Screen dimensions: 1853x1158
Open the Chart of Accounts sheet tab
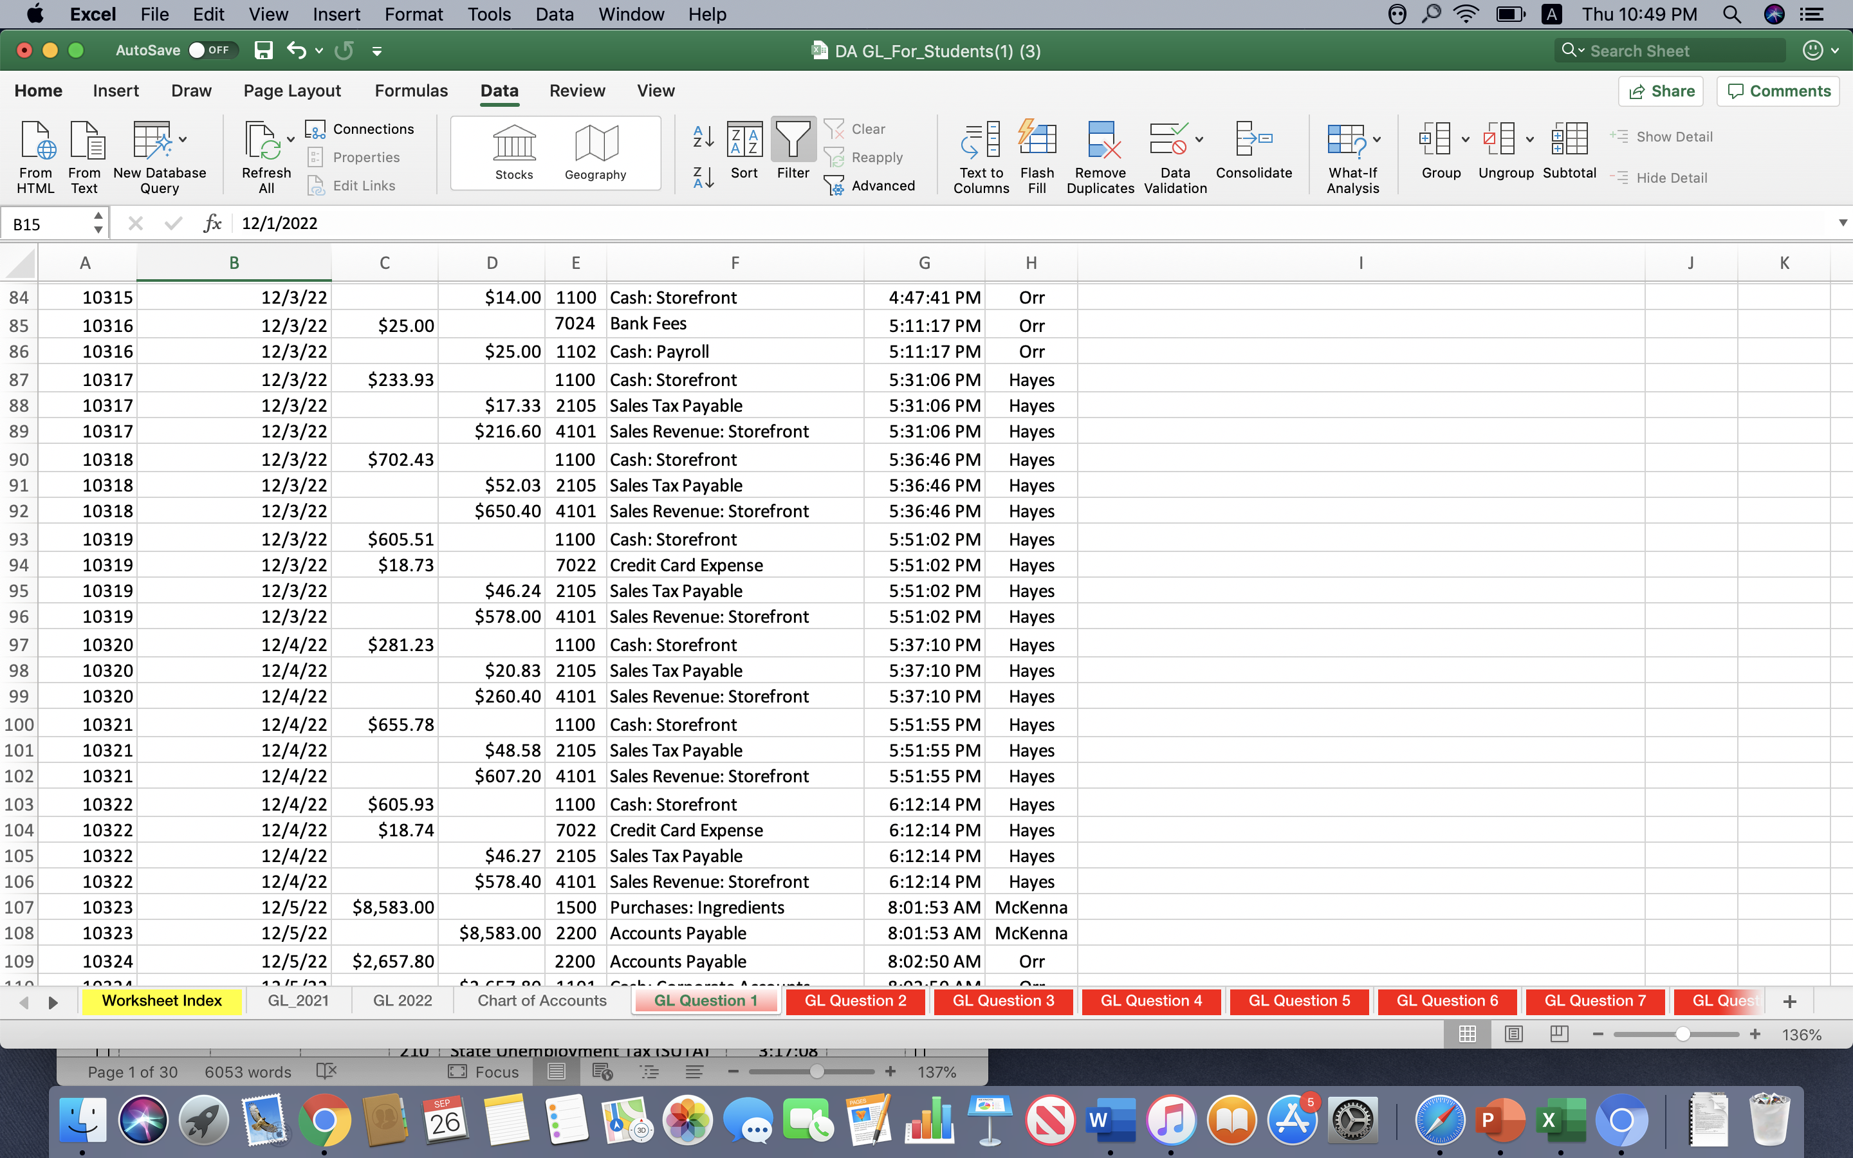[541, 1000]
